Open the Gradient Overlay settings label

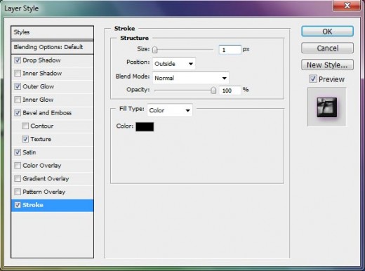click(x=46, y=179)
